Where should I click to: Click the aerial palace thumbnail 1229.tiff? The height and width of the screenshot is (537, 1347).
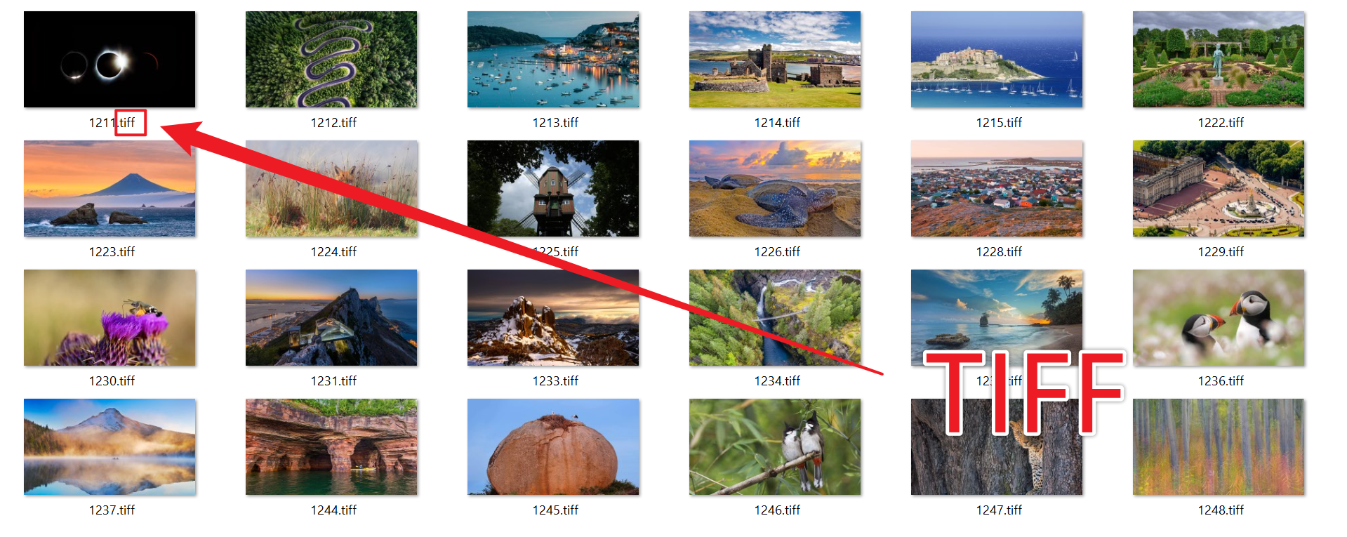pos(1219,188)
